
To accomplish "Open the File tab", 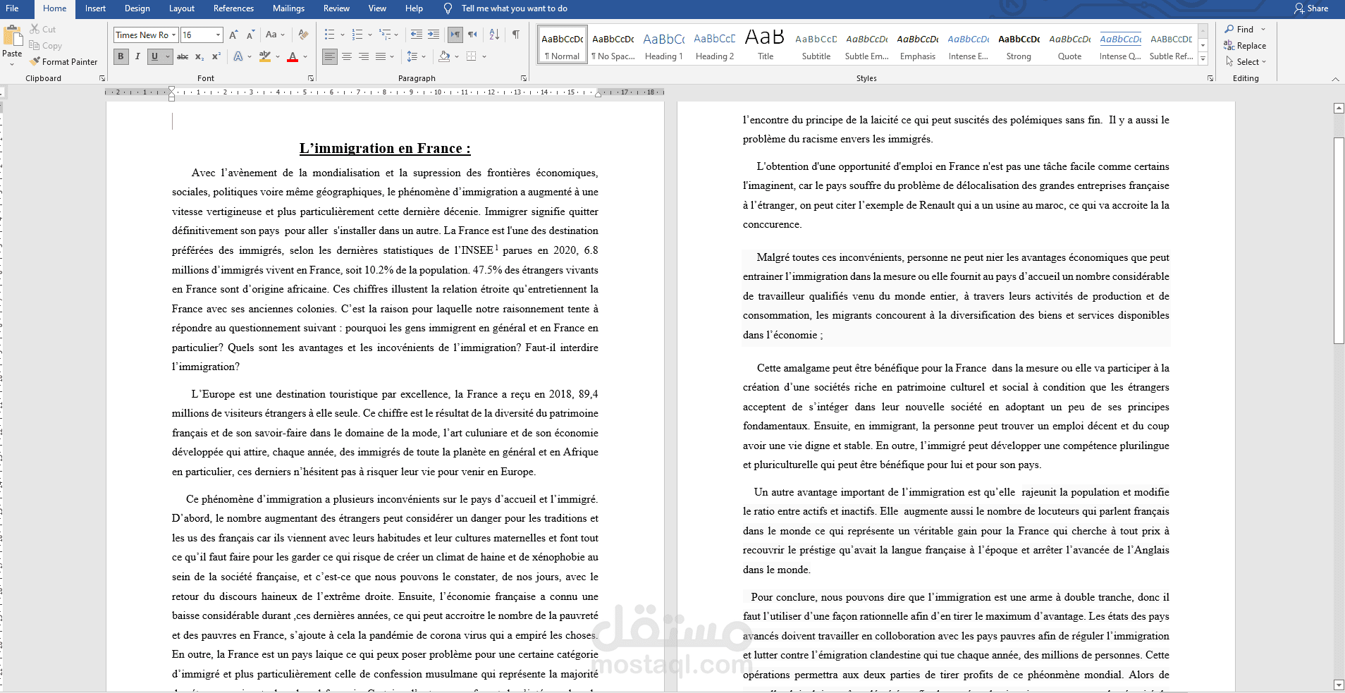I will pyautogui.click(x=13, y=8).
